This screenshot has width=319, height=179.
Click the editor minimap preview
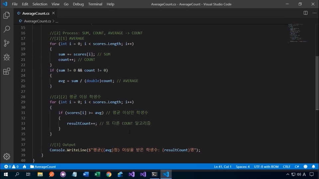(x=297, y=33)
